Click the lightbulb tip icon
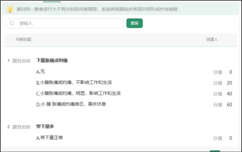This screenshot has height=152, width=242. click(10, 9)
